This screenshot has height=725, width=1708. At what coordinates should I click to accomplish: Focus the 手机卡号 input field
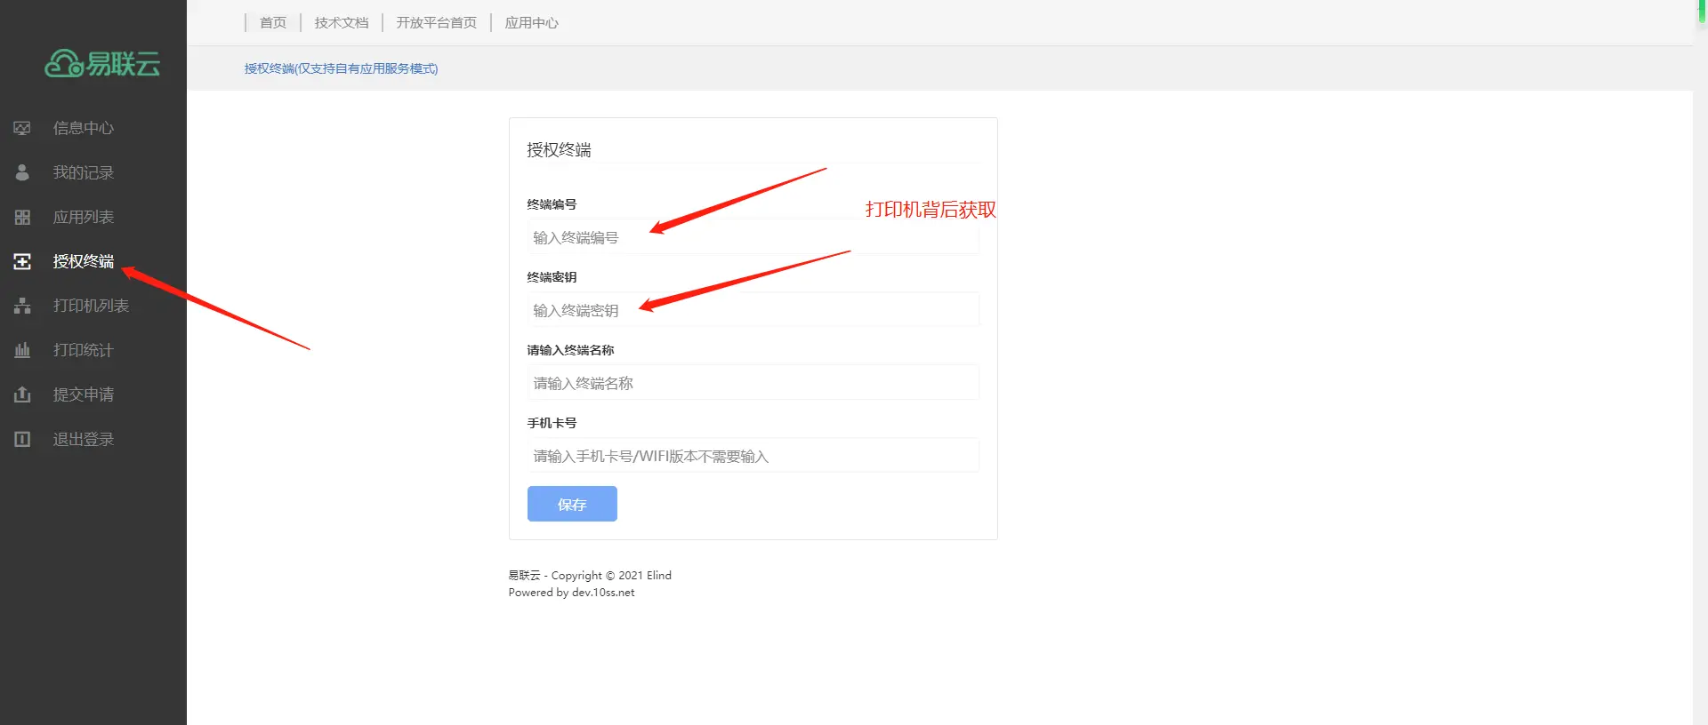753,456
